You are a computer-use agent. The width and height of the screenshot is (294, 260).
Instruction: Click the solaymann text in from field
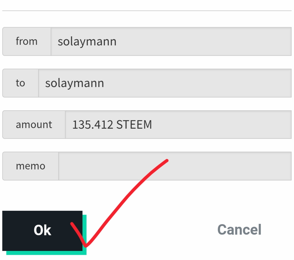pyautogui.click(x=87, y=42)
